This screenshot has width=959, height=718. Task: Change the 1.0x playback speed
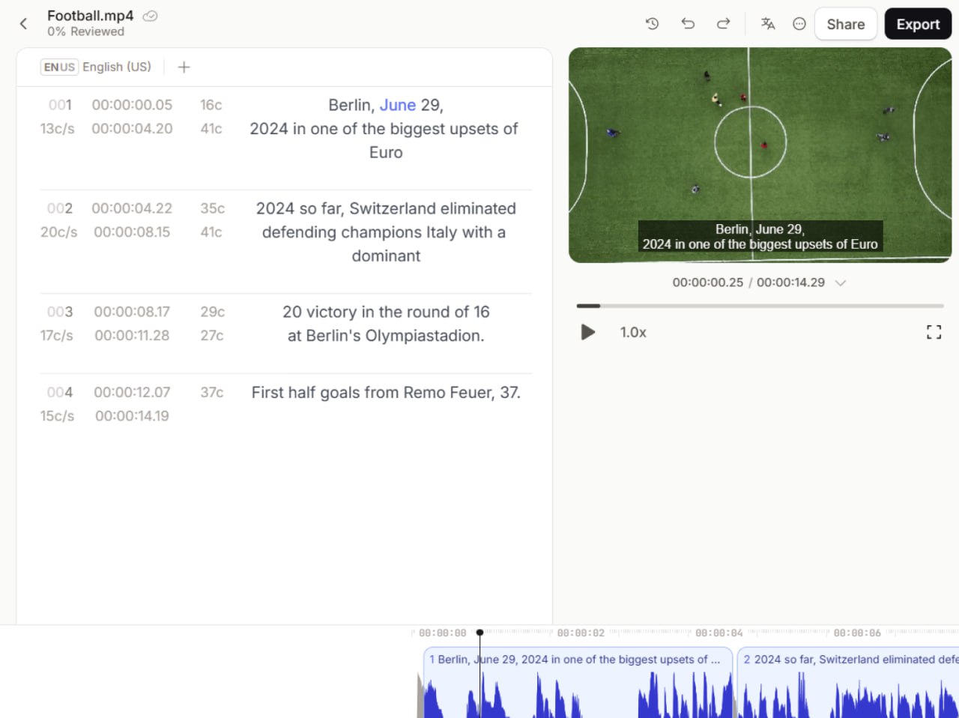633,332
